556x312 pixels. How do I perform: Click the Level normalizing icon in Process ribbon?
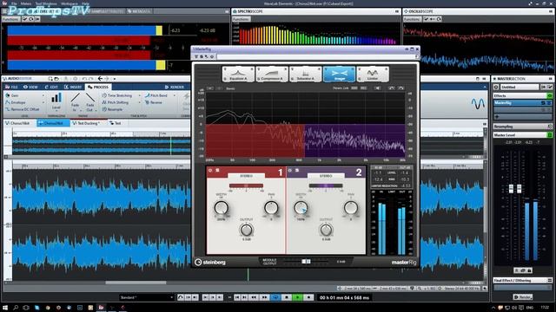click(56, 98)
